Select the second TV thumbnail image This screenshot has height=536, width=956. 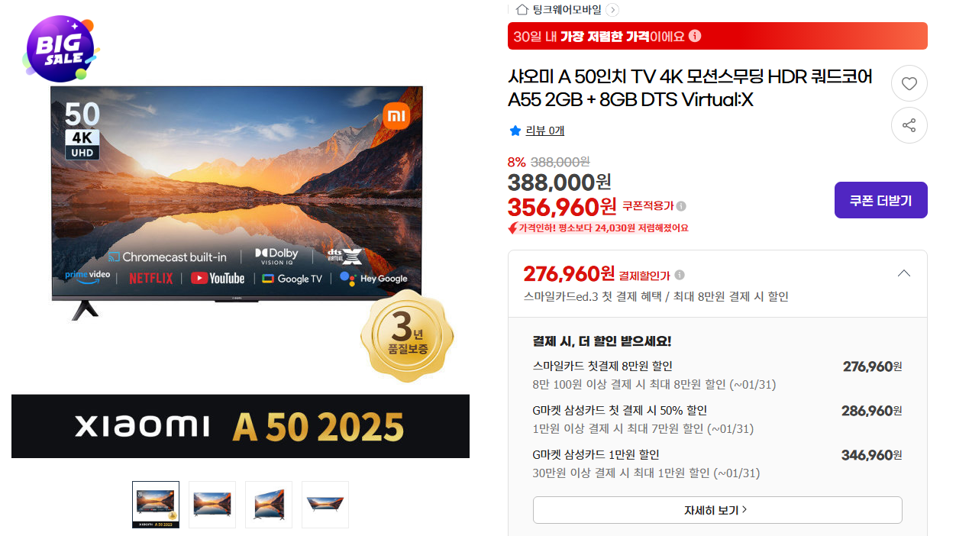(212, 505)
